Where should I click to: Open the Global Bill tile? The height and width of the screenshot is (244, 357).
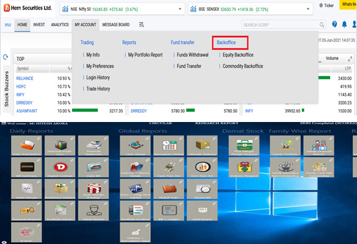point(202,188)
